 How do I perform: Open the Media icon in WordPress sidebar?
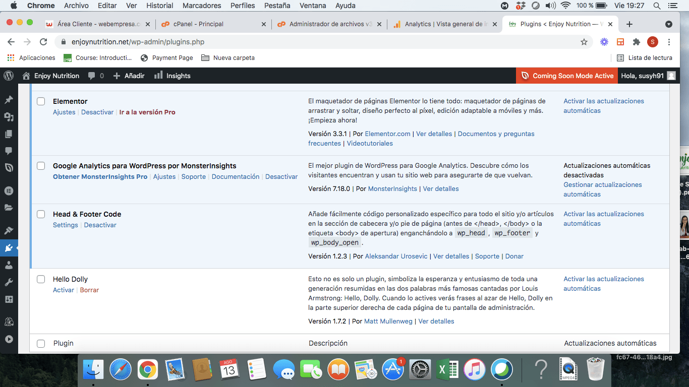9,117
